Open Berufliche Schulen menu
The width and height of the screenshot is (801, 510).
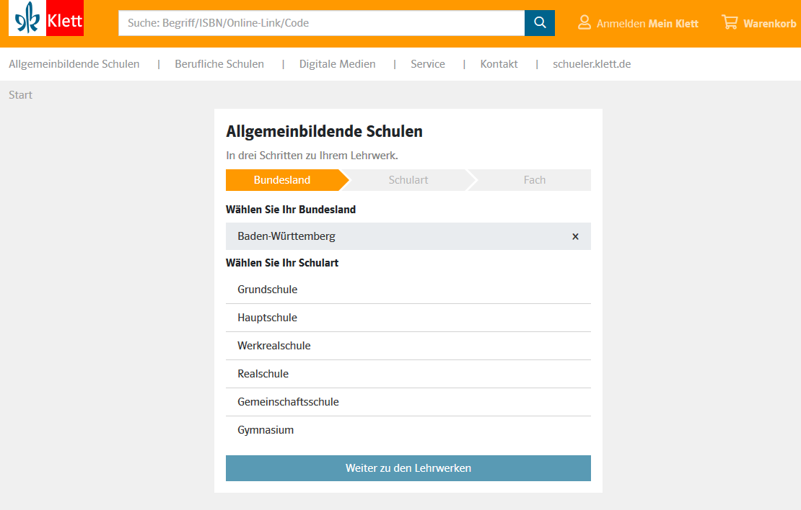tap(219, 64)
